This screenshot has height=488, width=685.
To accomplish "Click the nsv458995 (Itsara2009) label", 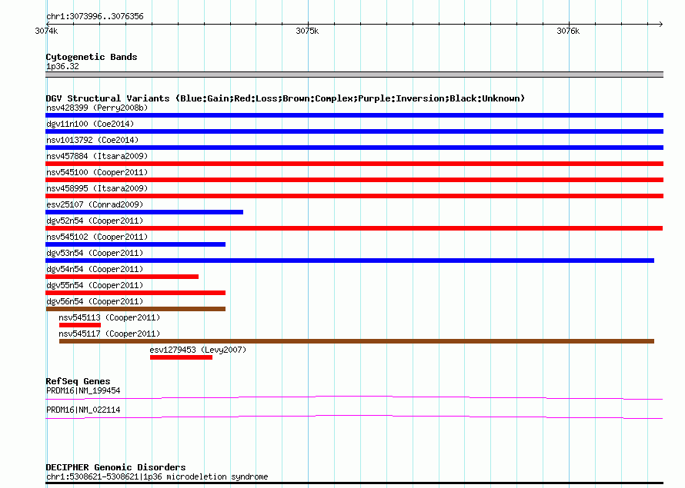I will (x=97, y=188).
